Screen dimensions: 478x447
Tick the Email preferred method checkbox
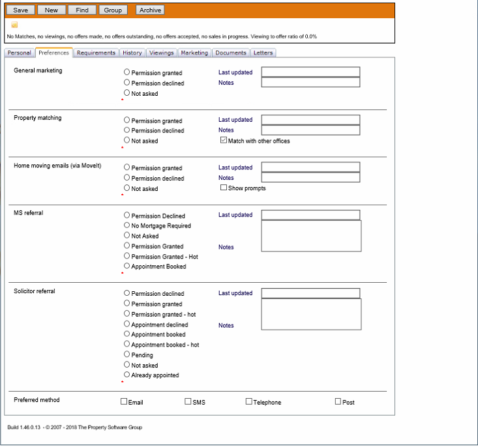(124, 401)
